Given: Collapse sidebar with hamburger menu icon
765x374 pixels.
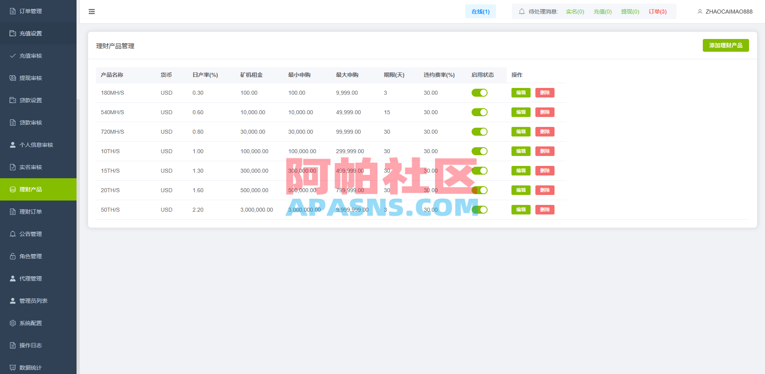Looking at the screenshot, I should [92, 12].
